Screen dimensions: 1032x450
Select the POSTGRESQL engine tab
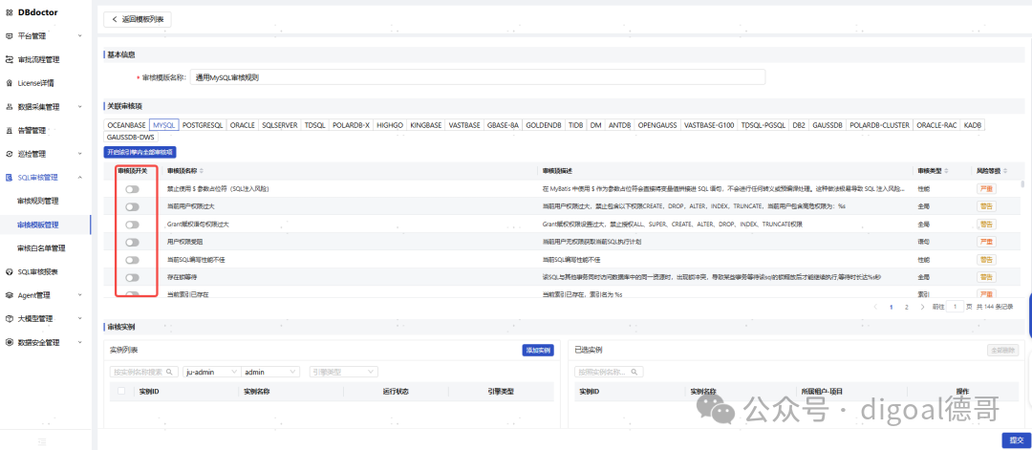click(x=203, y=124)
